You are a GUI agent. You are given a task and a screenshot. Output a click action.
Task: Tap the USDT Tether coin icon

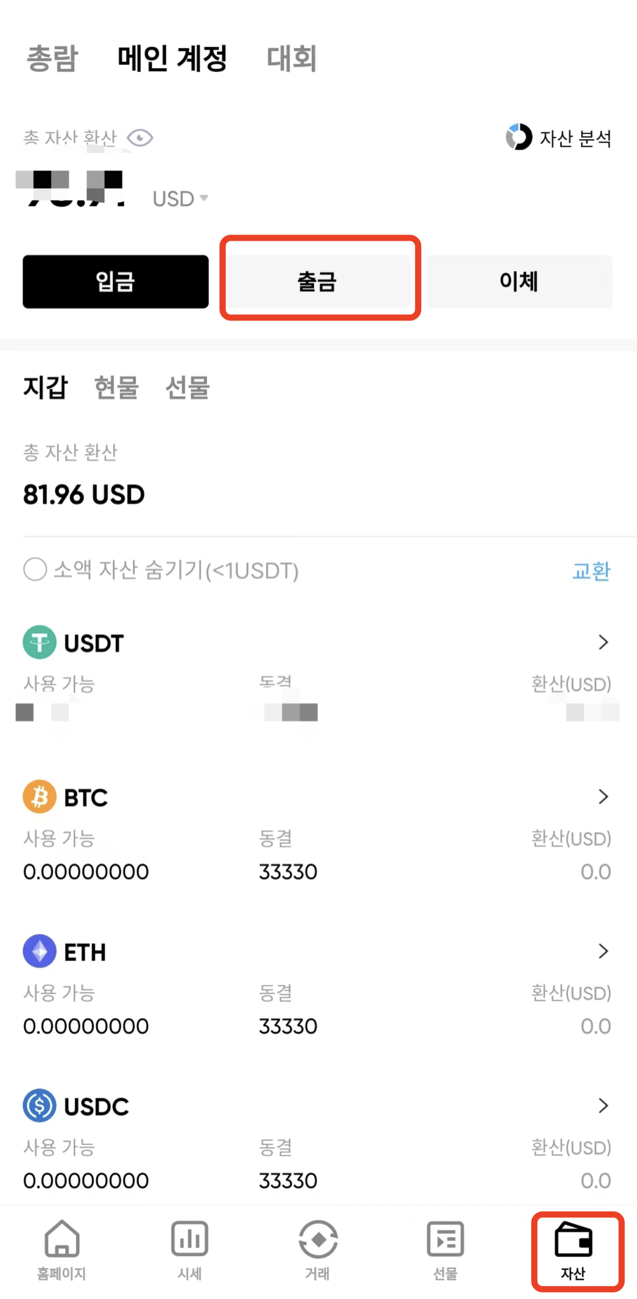tap(40, 642)
